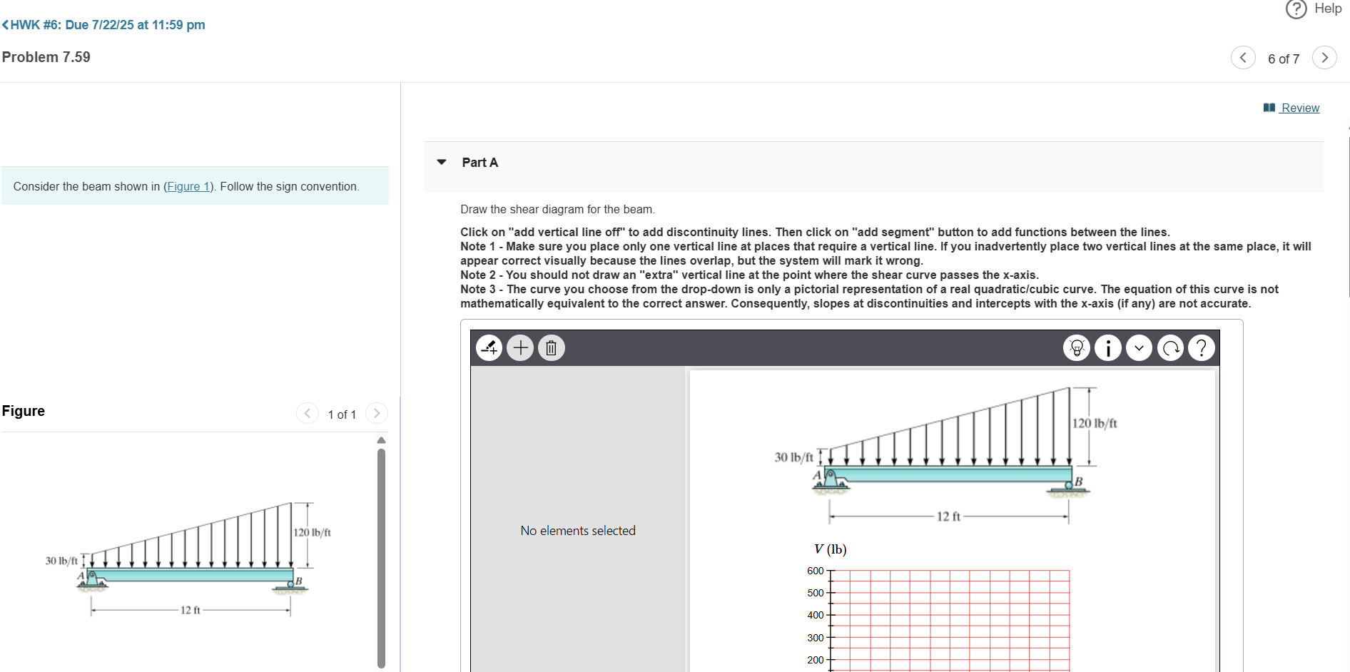Click the 'Problem 7.59' heading
This screenshot has height=672, width=1350.
coord(46,57)
